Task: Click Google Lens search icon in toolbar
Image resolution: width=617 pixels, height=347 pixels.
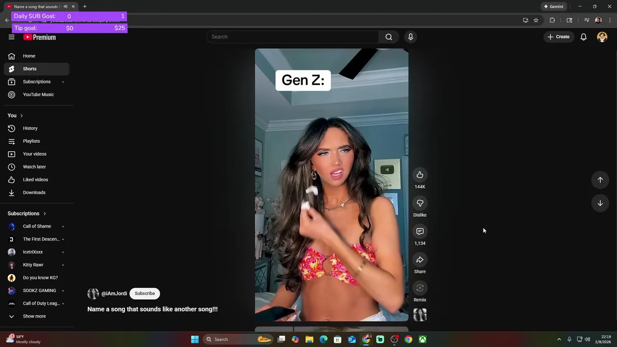Action: click(569, 20)
